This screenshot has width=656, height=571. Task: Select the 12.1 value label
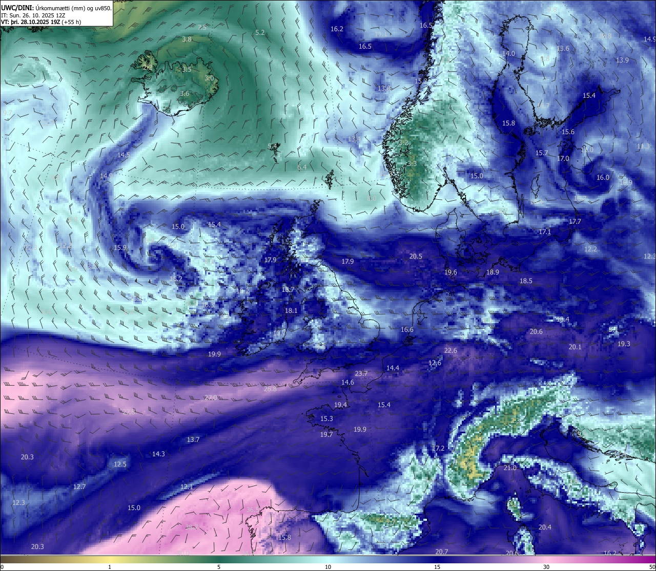[187, 487]
